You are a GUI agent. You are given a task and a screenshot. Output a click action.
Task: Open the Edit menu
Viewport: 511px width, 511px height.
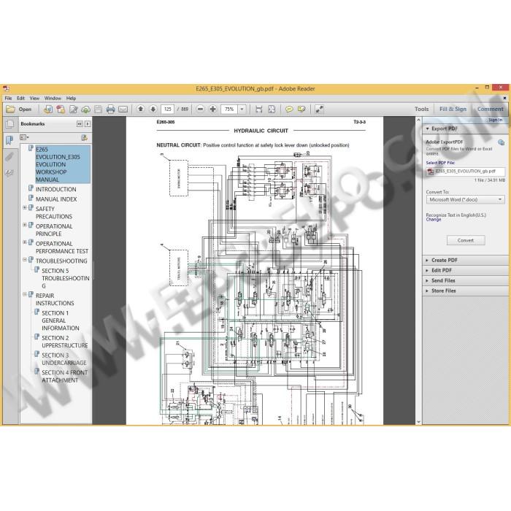21,98
